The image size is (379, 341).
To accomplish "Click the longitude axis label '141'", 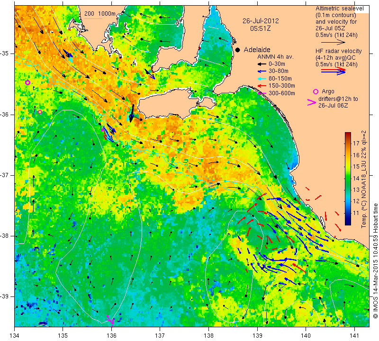I will (354, 336).
